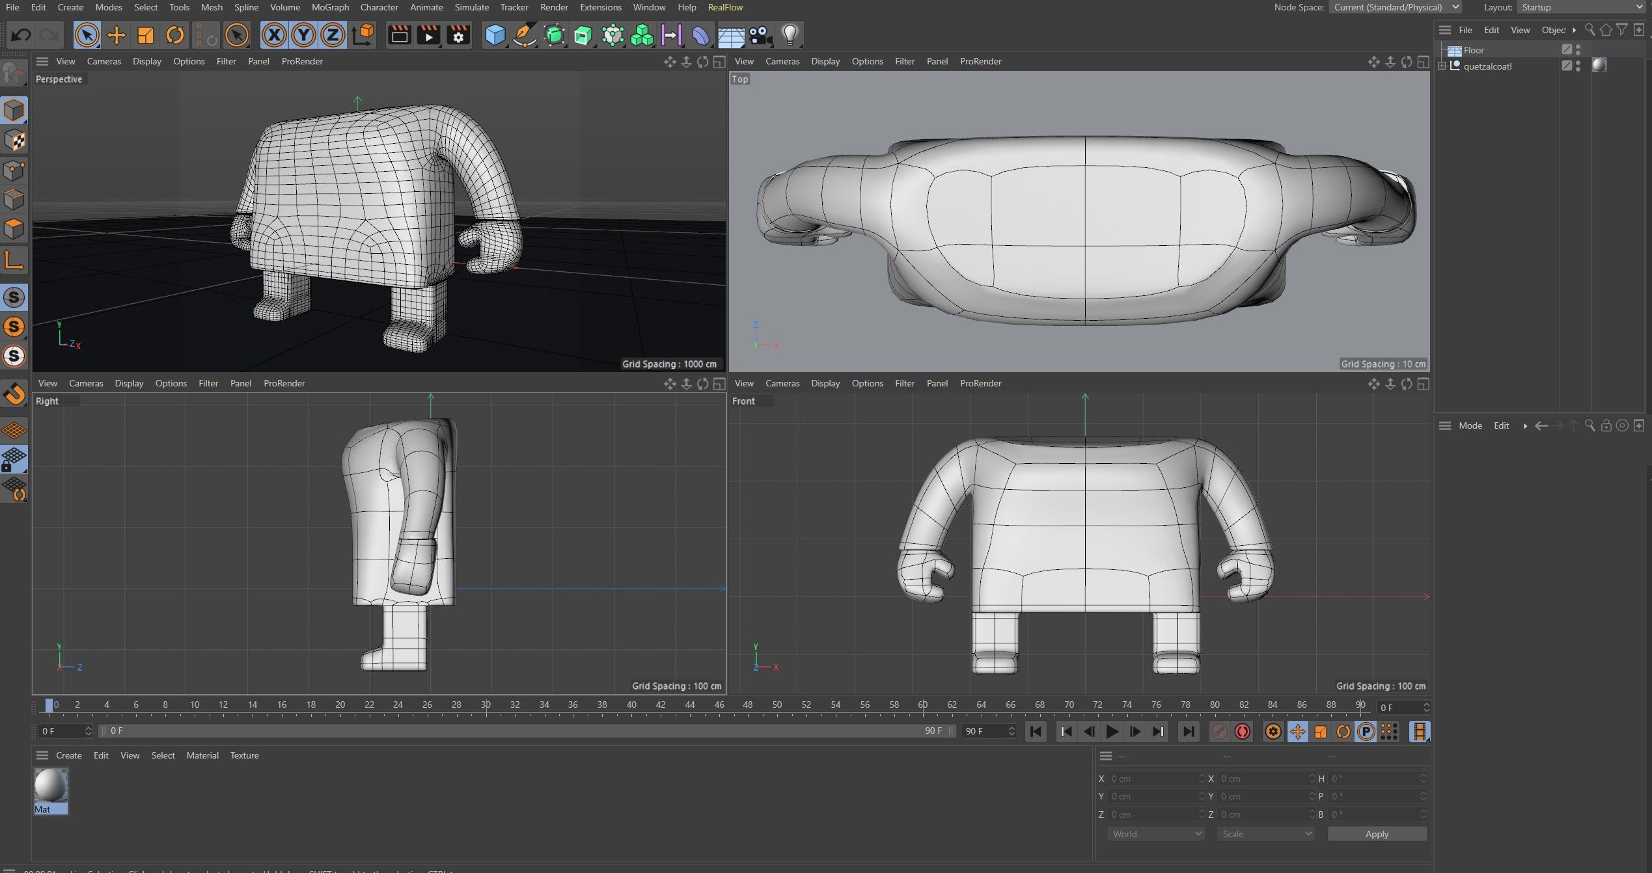This screenshot has width=1652, height=873.
Task: Toggle Parameter keyframe P button
Action: (x=1366, y=732)
